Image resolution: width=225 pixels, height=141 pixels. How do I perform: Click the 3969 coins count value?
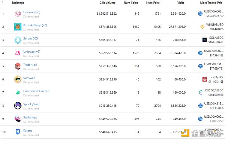point(136,27)
